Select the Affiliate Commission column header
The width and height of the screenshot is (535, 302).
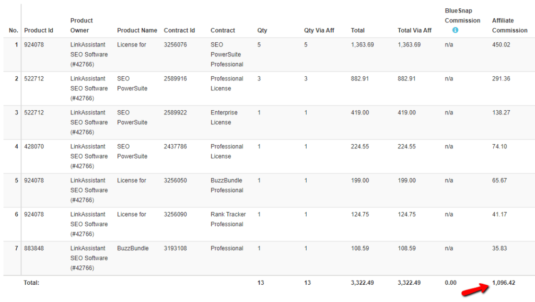tap(509, 25)
